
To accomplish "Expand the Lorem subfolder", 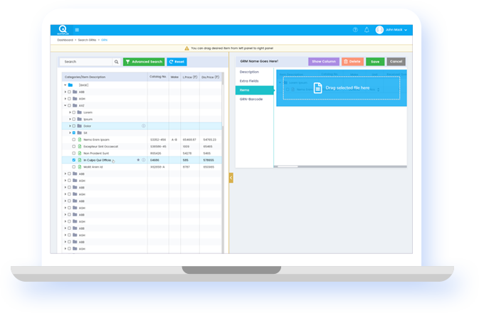I will [70, 112].
